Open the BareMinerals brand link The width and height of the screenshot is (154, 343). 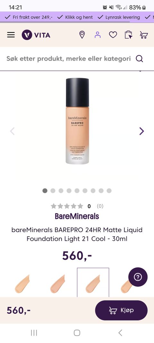pos(77,216)
